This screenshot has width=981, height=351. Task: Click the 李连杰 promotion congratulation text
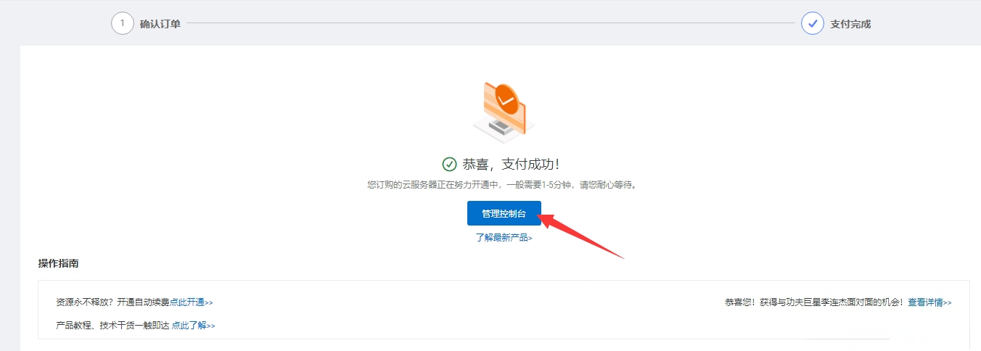(x=814, y=302)
